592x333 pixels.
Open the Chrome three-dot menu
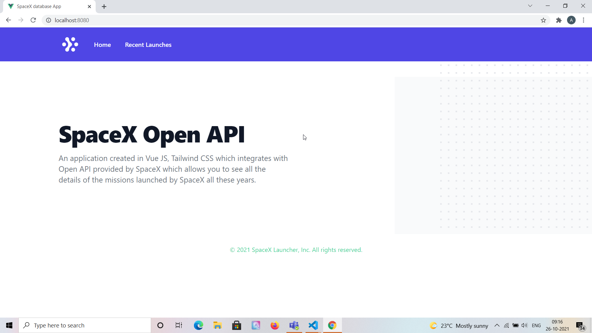click(x=583, y=20)
